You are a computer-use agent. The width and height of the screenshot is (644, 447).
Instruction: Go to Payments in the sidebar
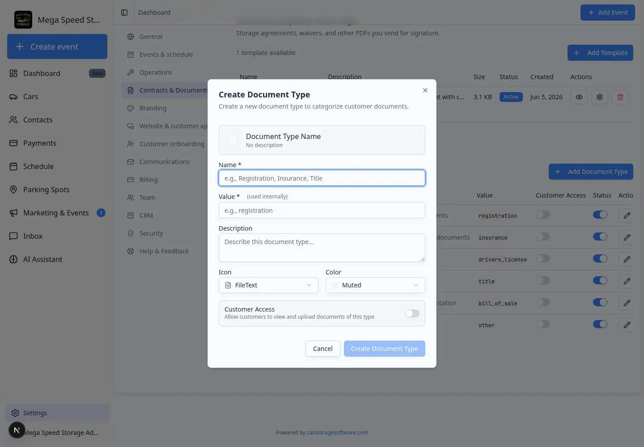coord(57,143)
